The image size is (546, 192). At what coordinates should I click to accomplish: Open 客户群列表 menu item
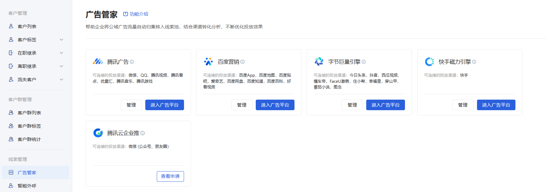(x=36, y=113)
